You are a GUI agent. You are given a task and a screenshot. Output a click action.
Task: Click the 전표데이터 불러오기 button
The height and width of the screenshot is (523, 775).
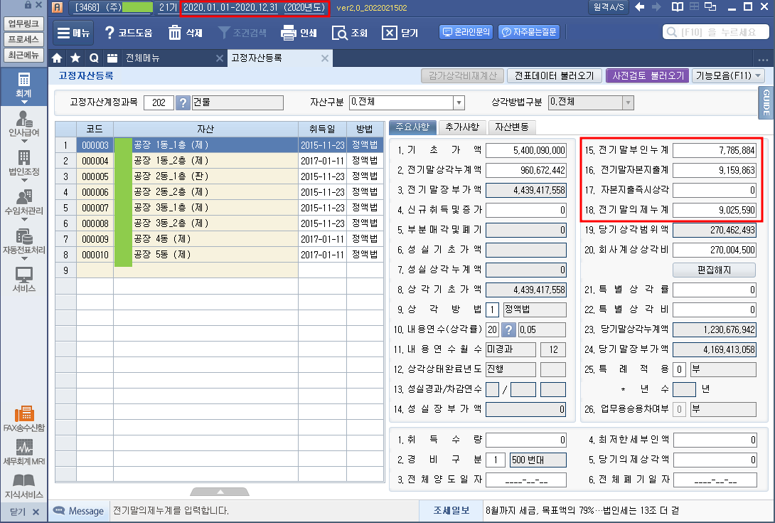(x=555, y=75)
